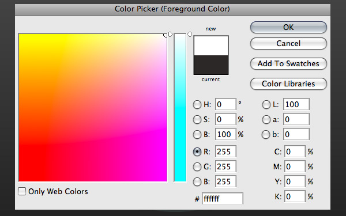The height and width of the screenshot is (216, 346).
Task: Click the G value field showing 255
Action: [225, 166]
